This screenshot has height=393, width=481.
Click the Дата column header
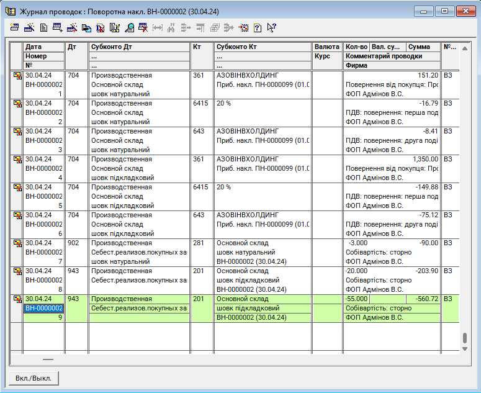click(x=43, y=47)
